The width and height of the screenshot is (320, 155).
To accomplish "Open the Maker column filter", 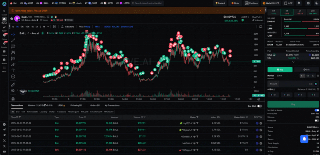I will [197, 118].
